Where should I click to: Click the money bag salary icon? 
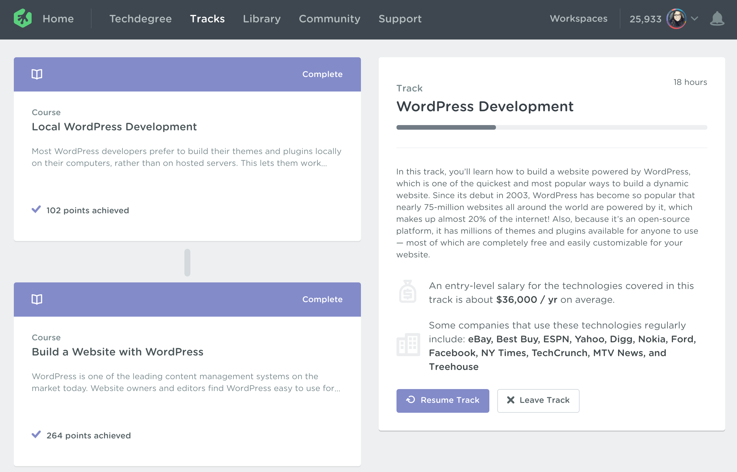tap(408, 291)
